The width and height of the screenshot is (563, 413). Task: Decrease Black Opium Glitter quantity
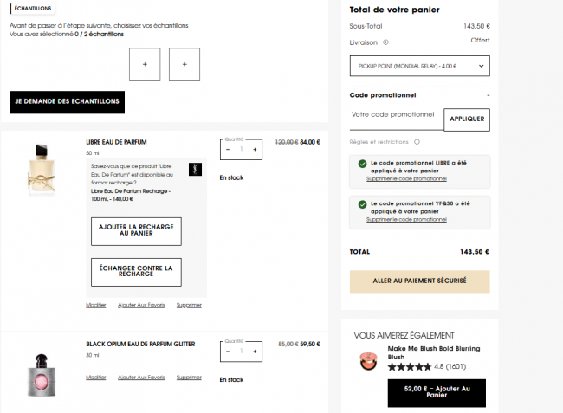click(x=227, y=352)
